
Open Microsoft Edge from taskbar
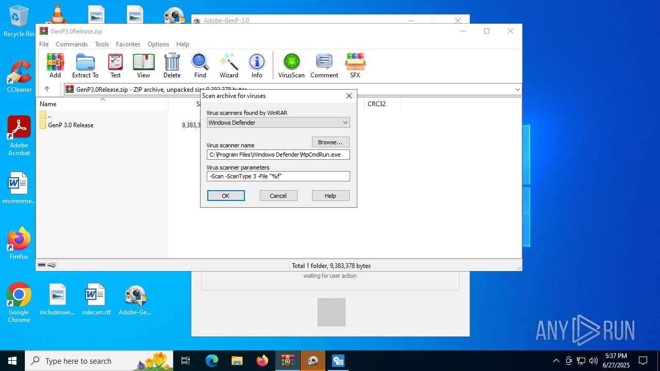tap(212, 361)
